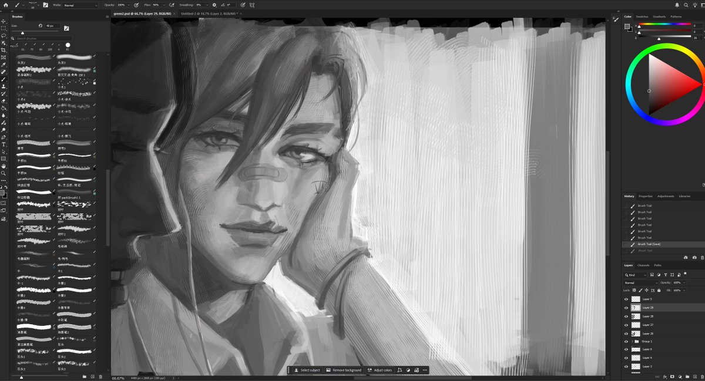Image resolution: width=705 pixels, height=381 pixels.
Task: Open smoothing options gear
Action: pyautogui.click(x=214, y=5)
